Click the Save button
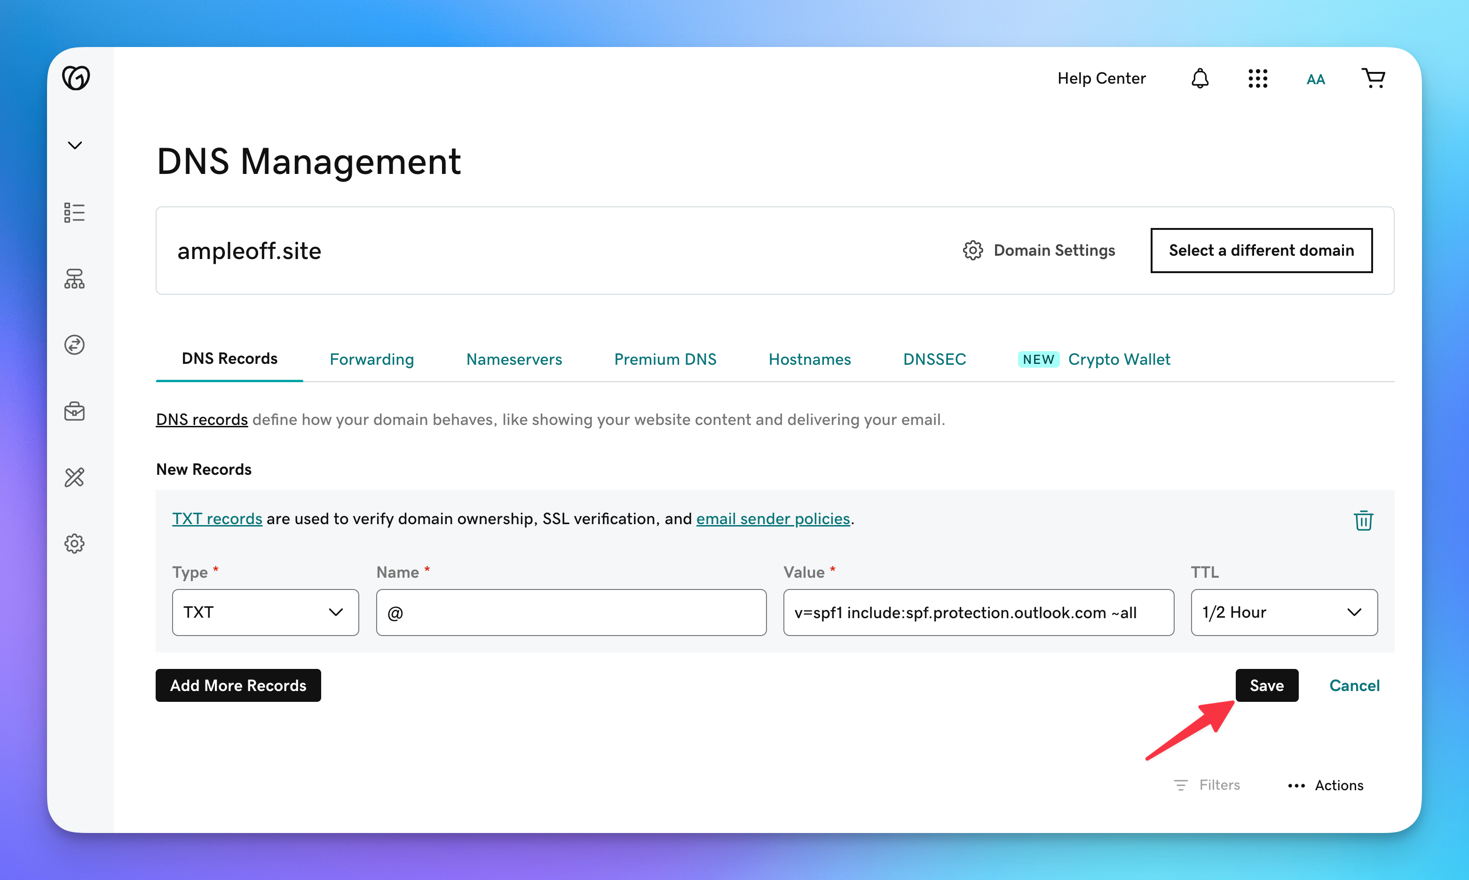This screenshot has height=880, width=1469. coord(1266,685)
